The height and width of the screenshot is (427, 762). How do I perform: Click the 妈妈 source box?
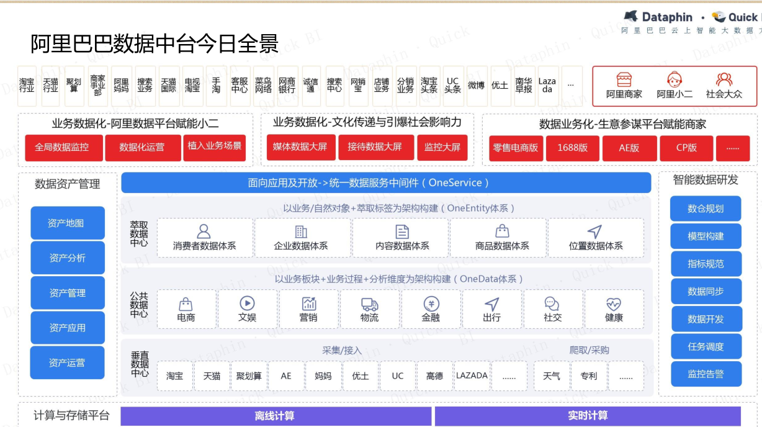click(x=323, y=376)
